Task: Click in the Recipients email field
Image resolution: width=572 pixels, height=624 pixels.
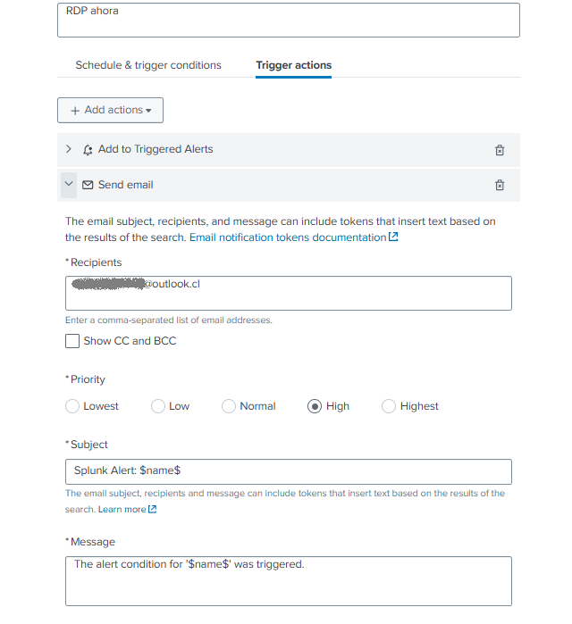Action: coord(288,293)
